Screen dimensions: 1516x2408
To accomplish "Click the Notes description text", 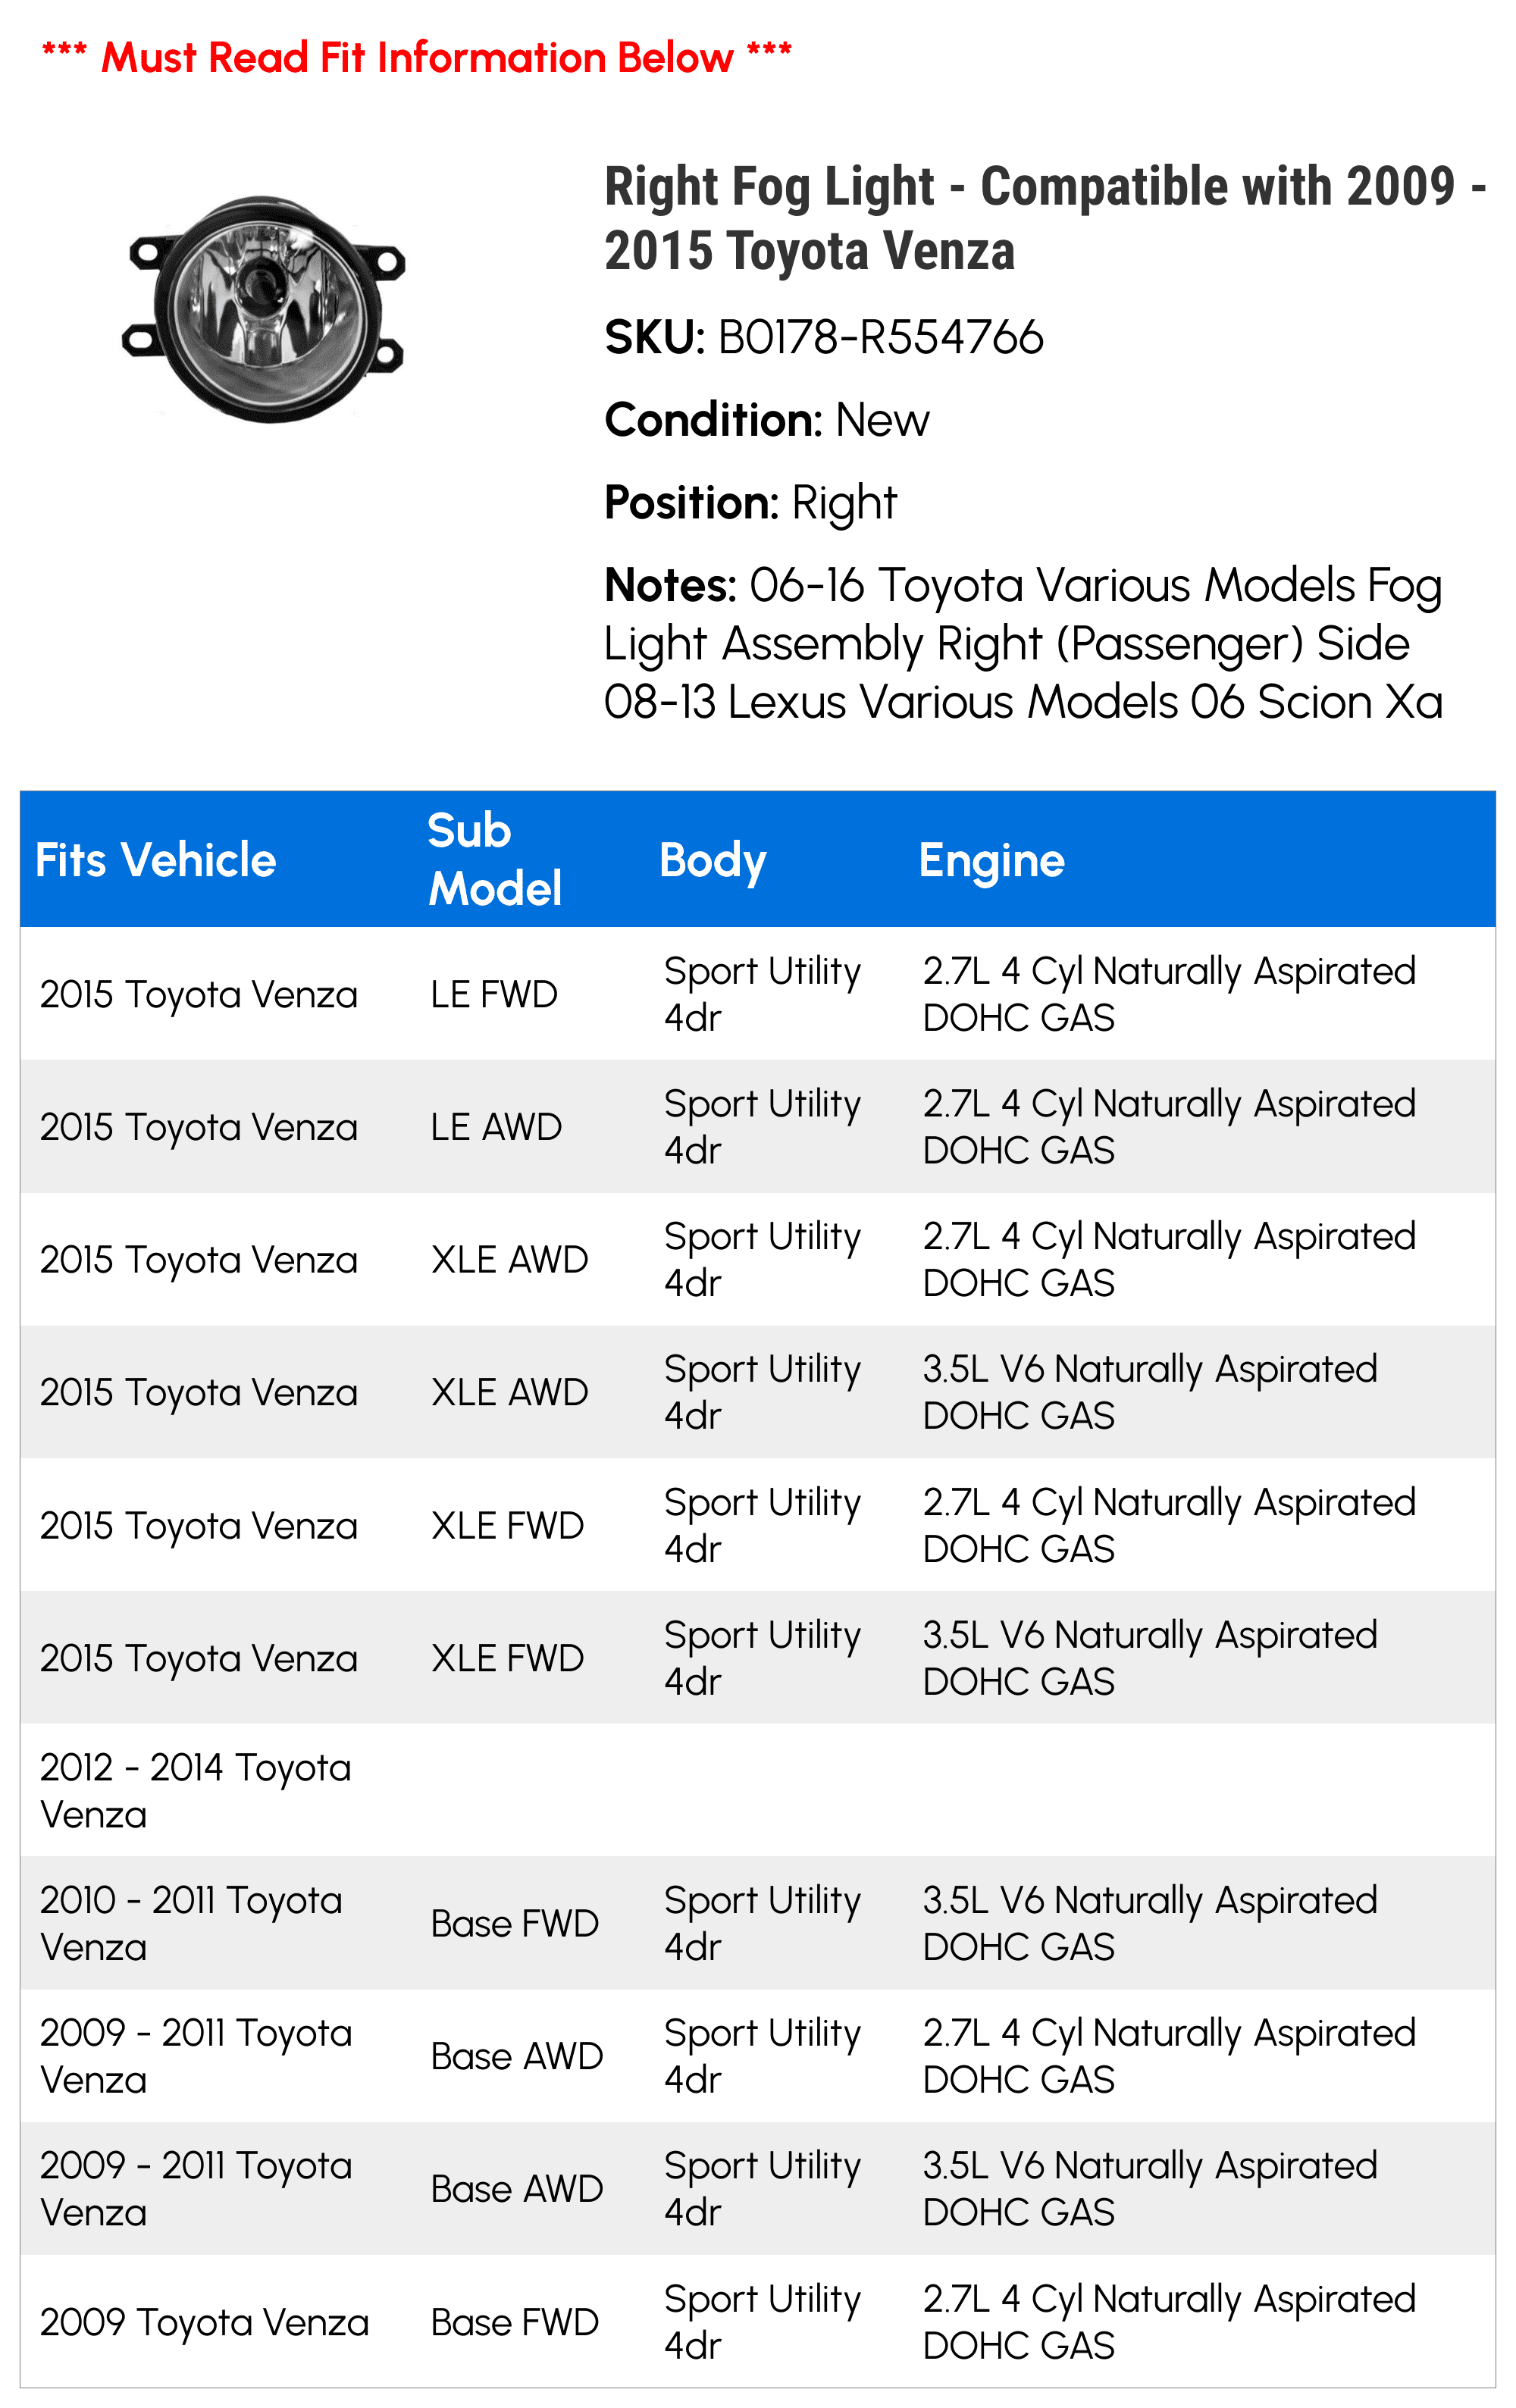I will 1023,643.
